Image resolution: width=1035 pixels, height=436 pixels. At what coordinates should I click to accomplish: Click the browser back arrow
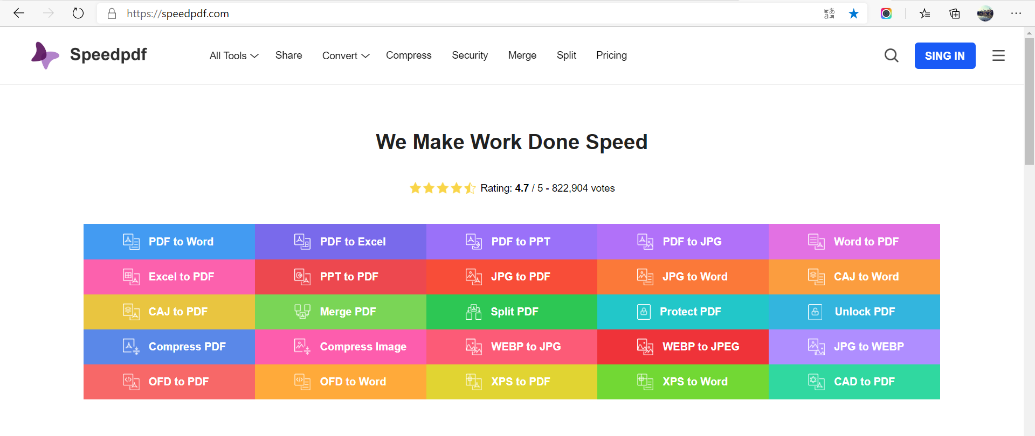tap(19, 13)
